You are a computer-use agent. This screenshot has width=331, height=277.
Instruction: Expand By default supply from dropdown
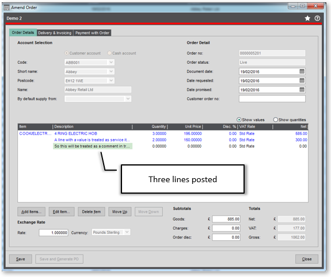click(x=128, y=99)
